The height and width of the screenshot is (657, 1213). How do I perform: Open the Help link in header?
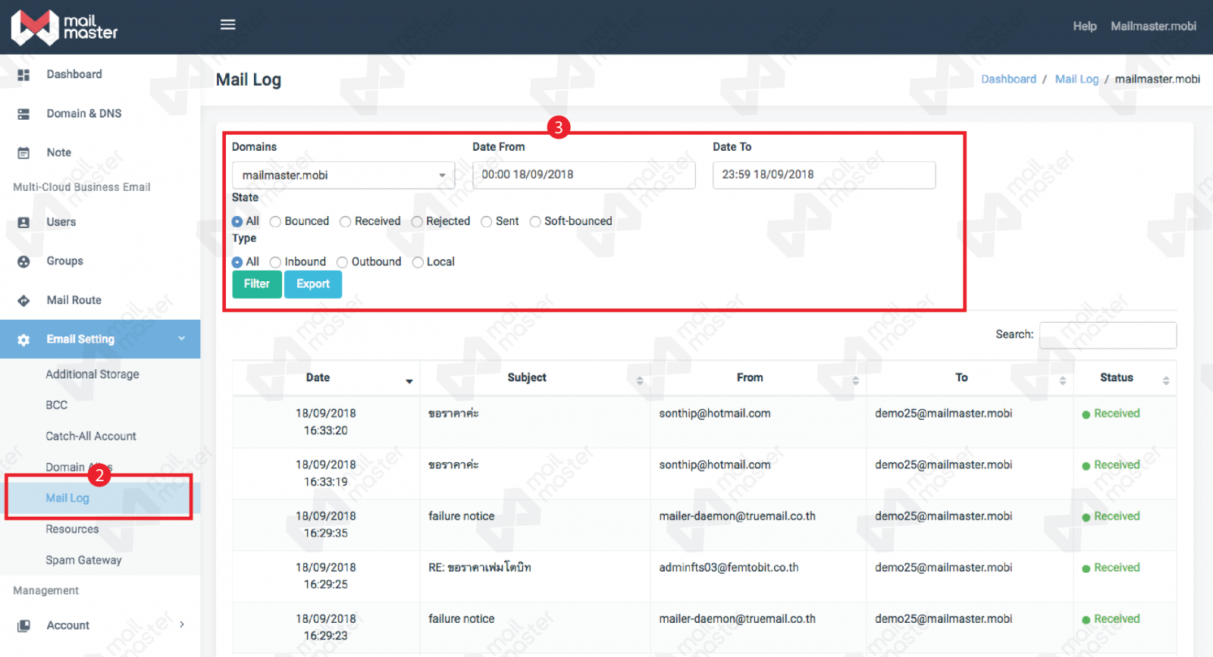point(1085,26)
